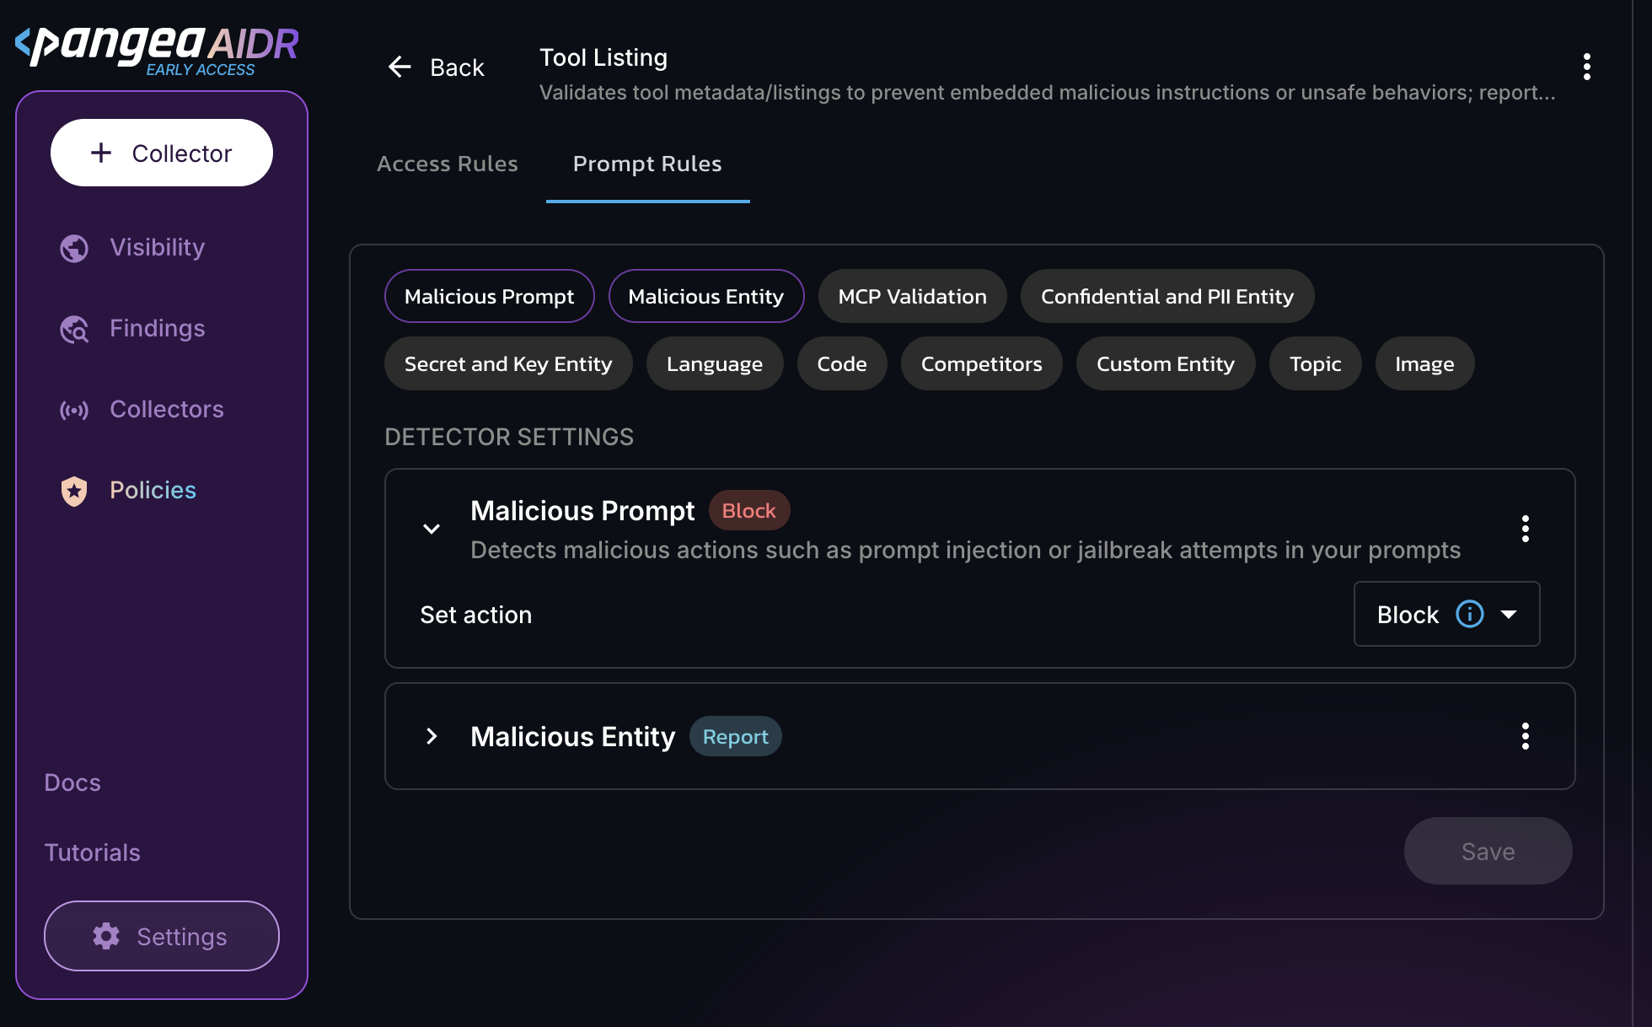
Task: Click the Policies shield icon
Action: point(74,491)
